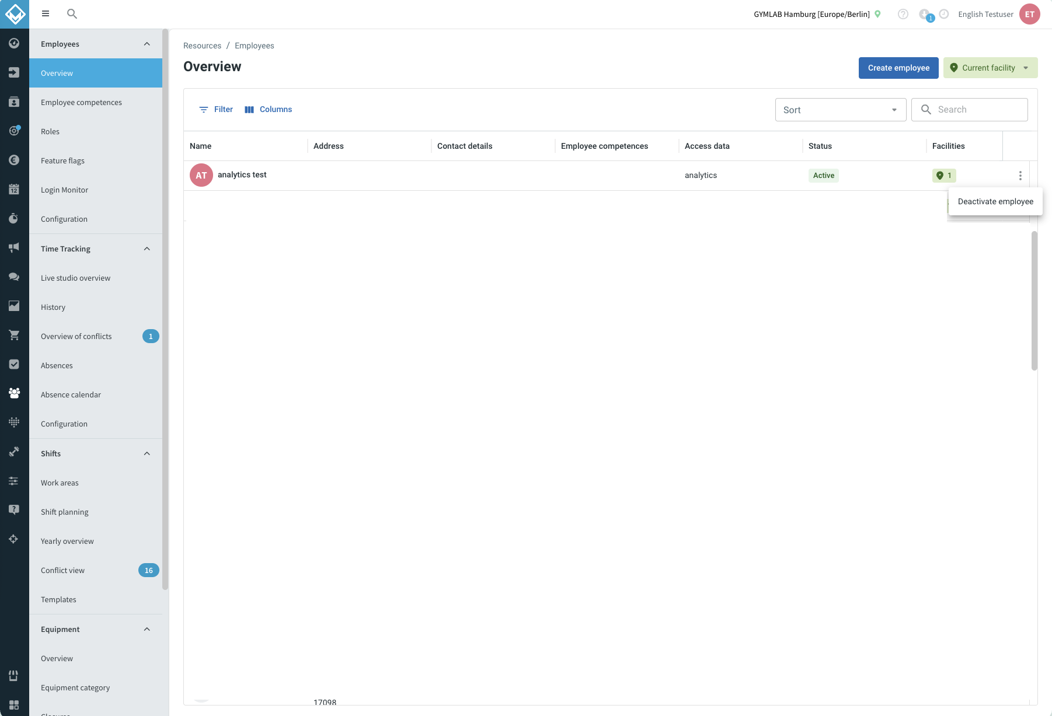
Task: Click the clock icon in top bar
Action: [x=944, y=14]
